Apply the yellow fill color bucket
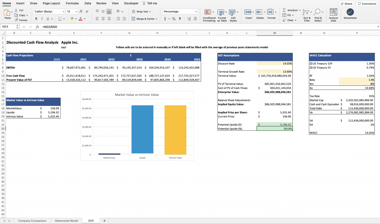 tap(72, 19)
